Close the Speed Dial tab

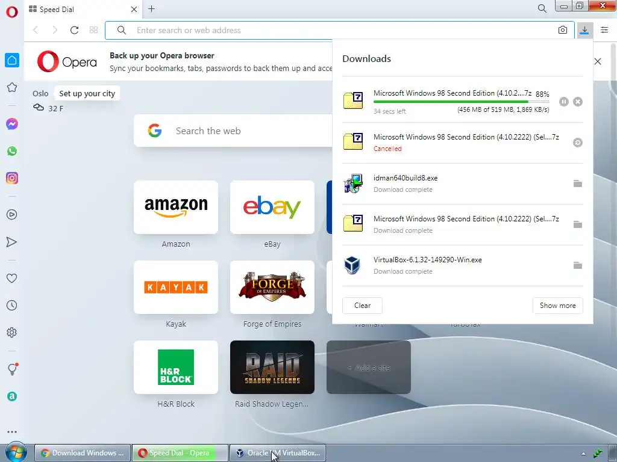coord(134,9)
